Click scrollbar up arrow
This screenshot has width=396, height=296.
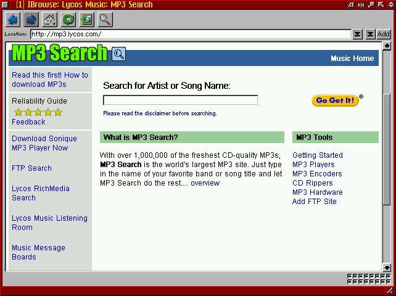tap(387, 46)
